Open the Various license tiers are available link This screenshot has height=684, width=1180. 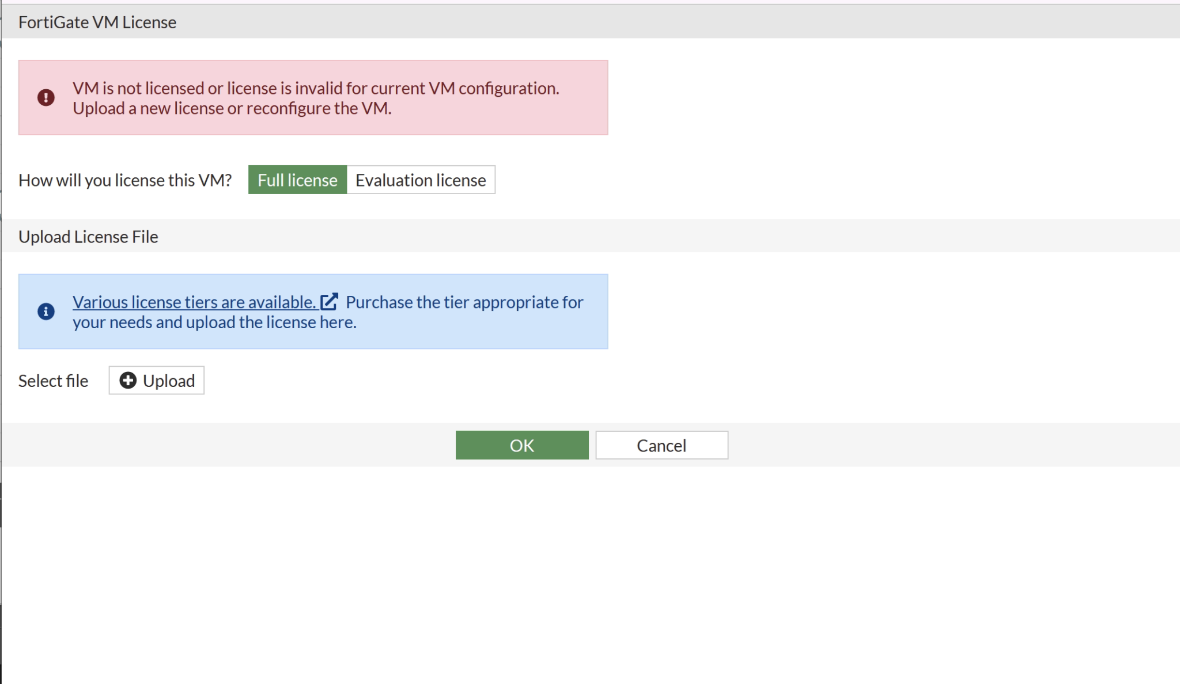click(x=195, y=302)
